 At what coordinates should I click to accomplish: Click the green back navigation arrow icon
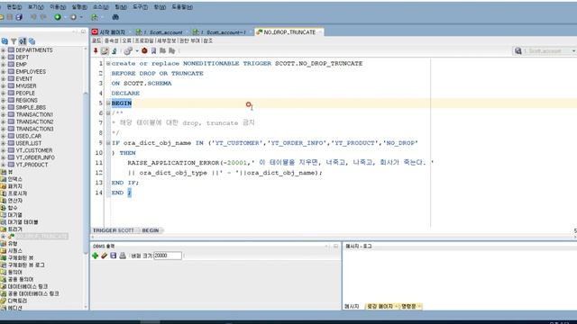tap(58, 17)
